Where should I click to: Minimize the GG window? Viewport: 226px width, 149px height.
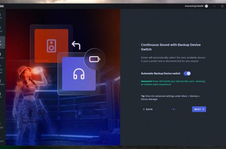tap(215, 6)
